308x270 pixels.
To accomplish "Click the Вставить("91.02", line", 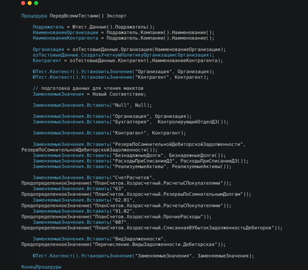I will [x=84, y=211].
